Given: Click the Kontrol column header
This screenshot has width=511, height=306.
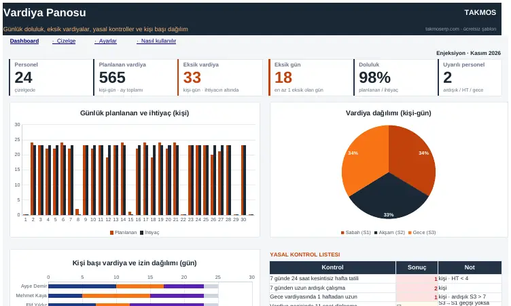Looking at the screenshot, I should click(x=332, y=267).
